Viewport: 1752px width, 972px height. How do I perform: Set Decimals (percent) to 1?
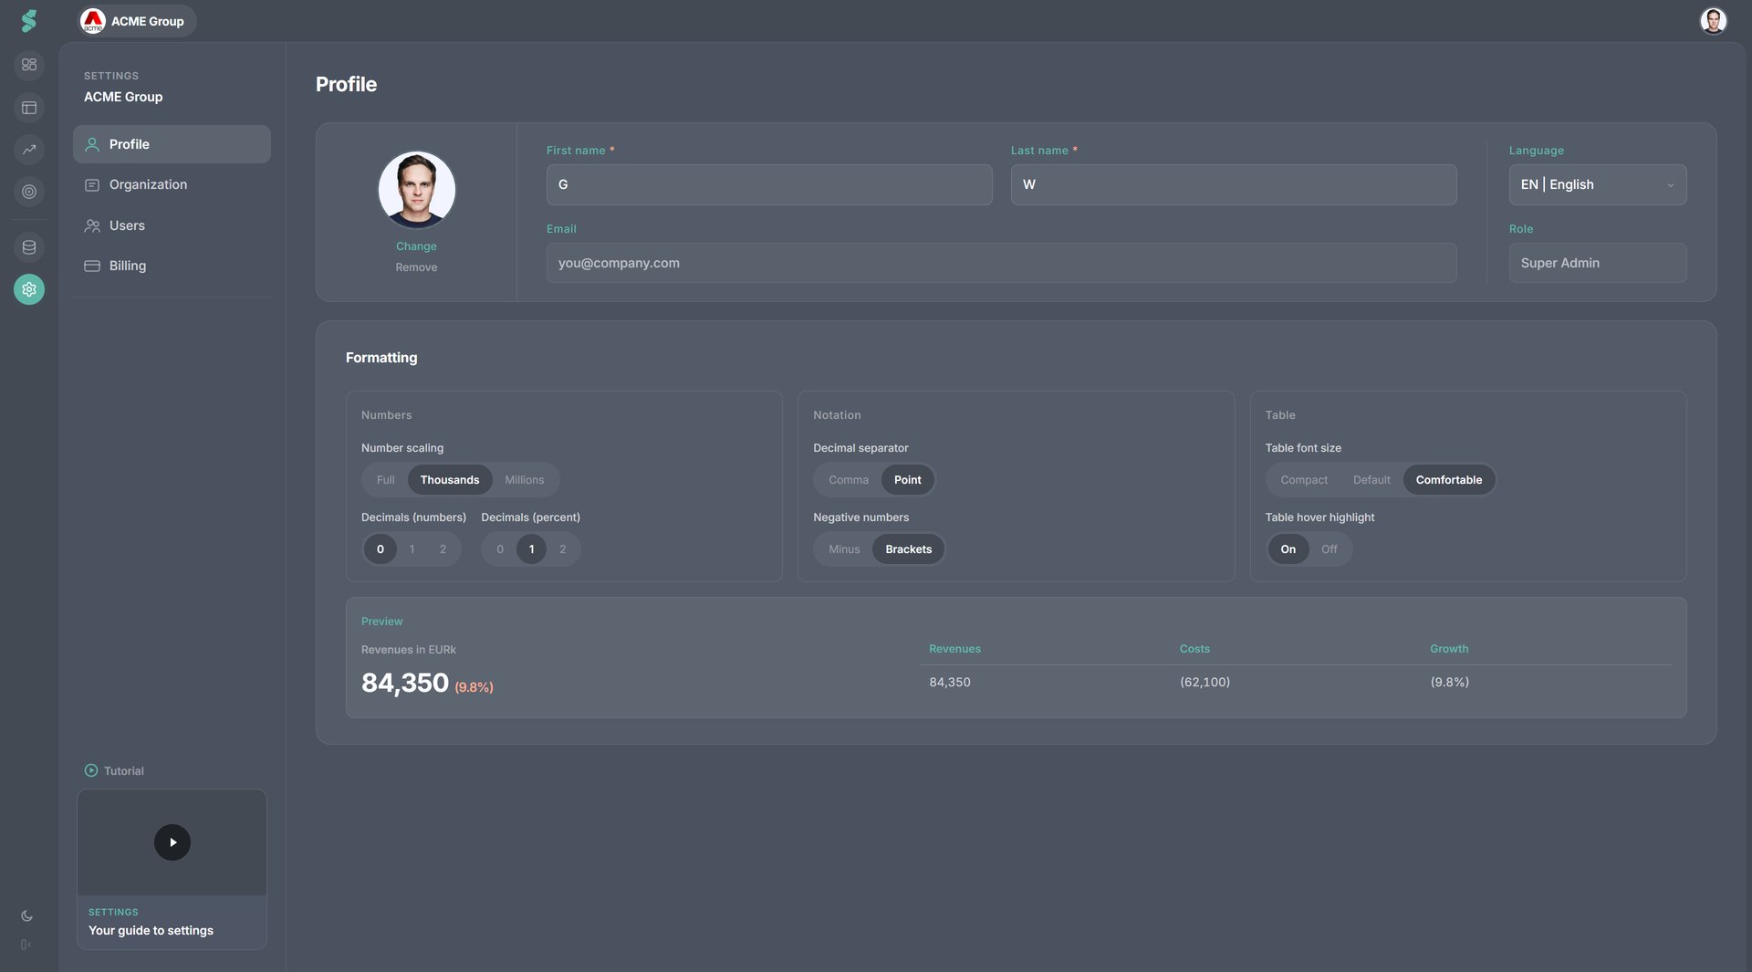532,549
